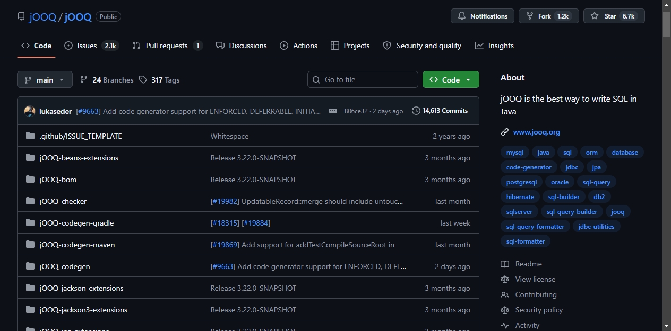The image size is (671, 331).
Task: Click the tag icon next to 317 Tags
Action: (143, 80)
